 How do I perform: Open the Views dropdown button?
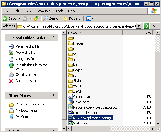(90, 19)
